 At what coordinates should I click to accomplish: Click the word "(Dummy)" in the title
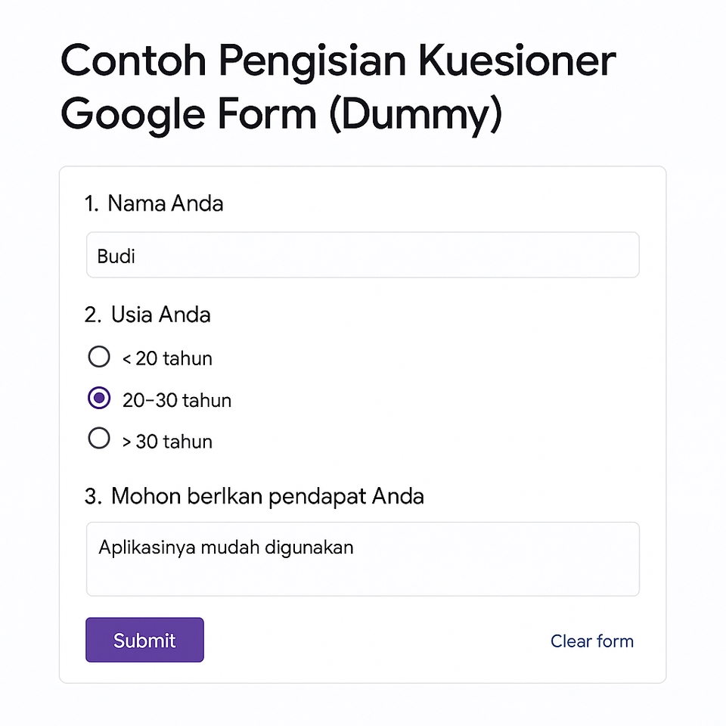(x=415, y=115)
